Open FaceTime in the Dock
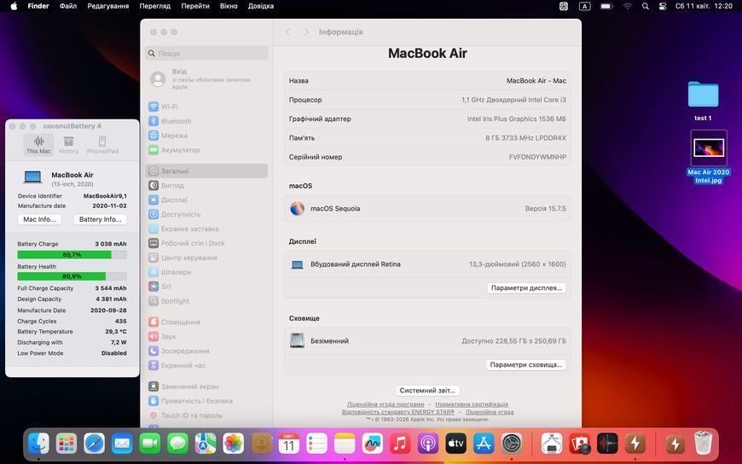This screenshot has width=742, height=464. (150, 444)
